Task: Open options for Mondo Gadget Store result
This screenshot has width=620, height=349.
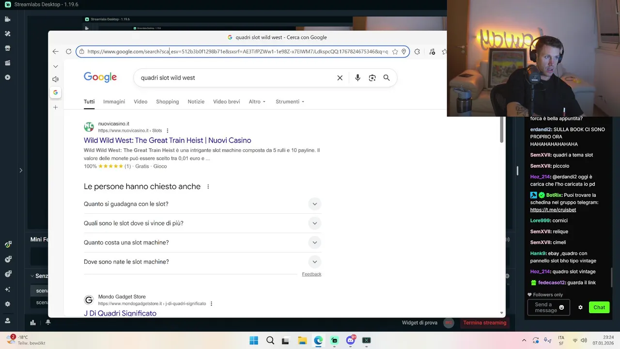Action: tap(211, 304)
